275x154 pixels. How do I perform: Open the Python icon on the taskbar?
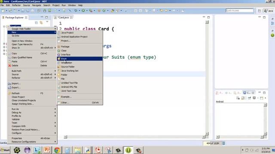coord(88,150)
